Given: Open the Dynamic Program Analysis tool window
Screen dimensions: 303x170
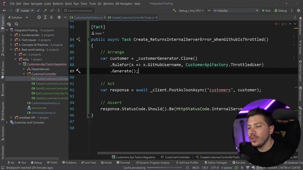Looking at the screenshot, I should pyautogui.click(x=152, y=162).
